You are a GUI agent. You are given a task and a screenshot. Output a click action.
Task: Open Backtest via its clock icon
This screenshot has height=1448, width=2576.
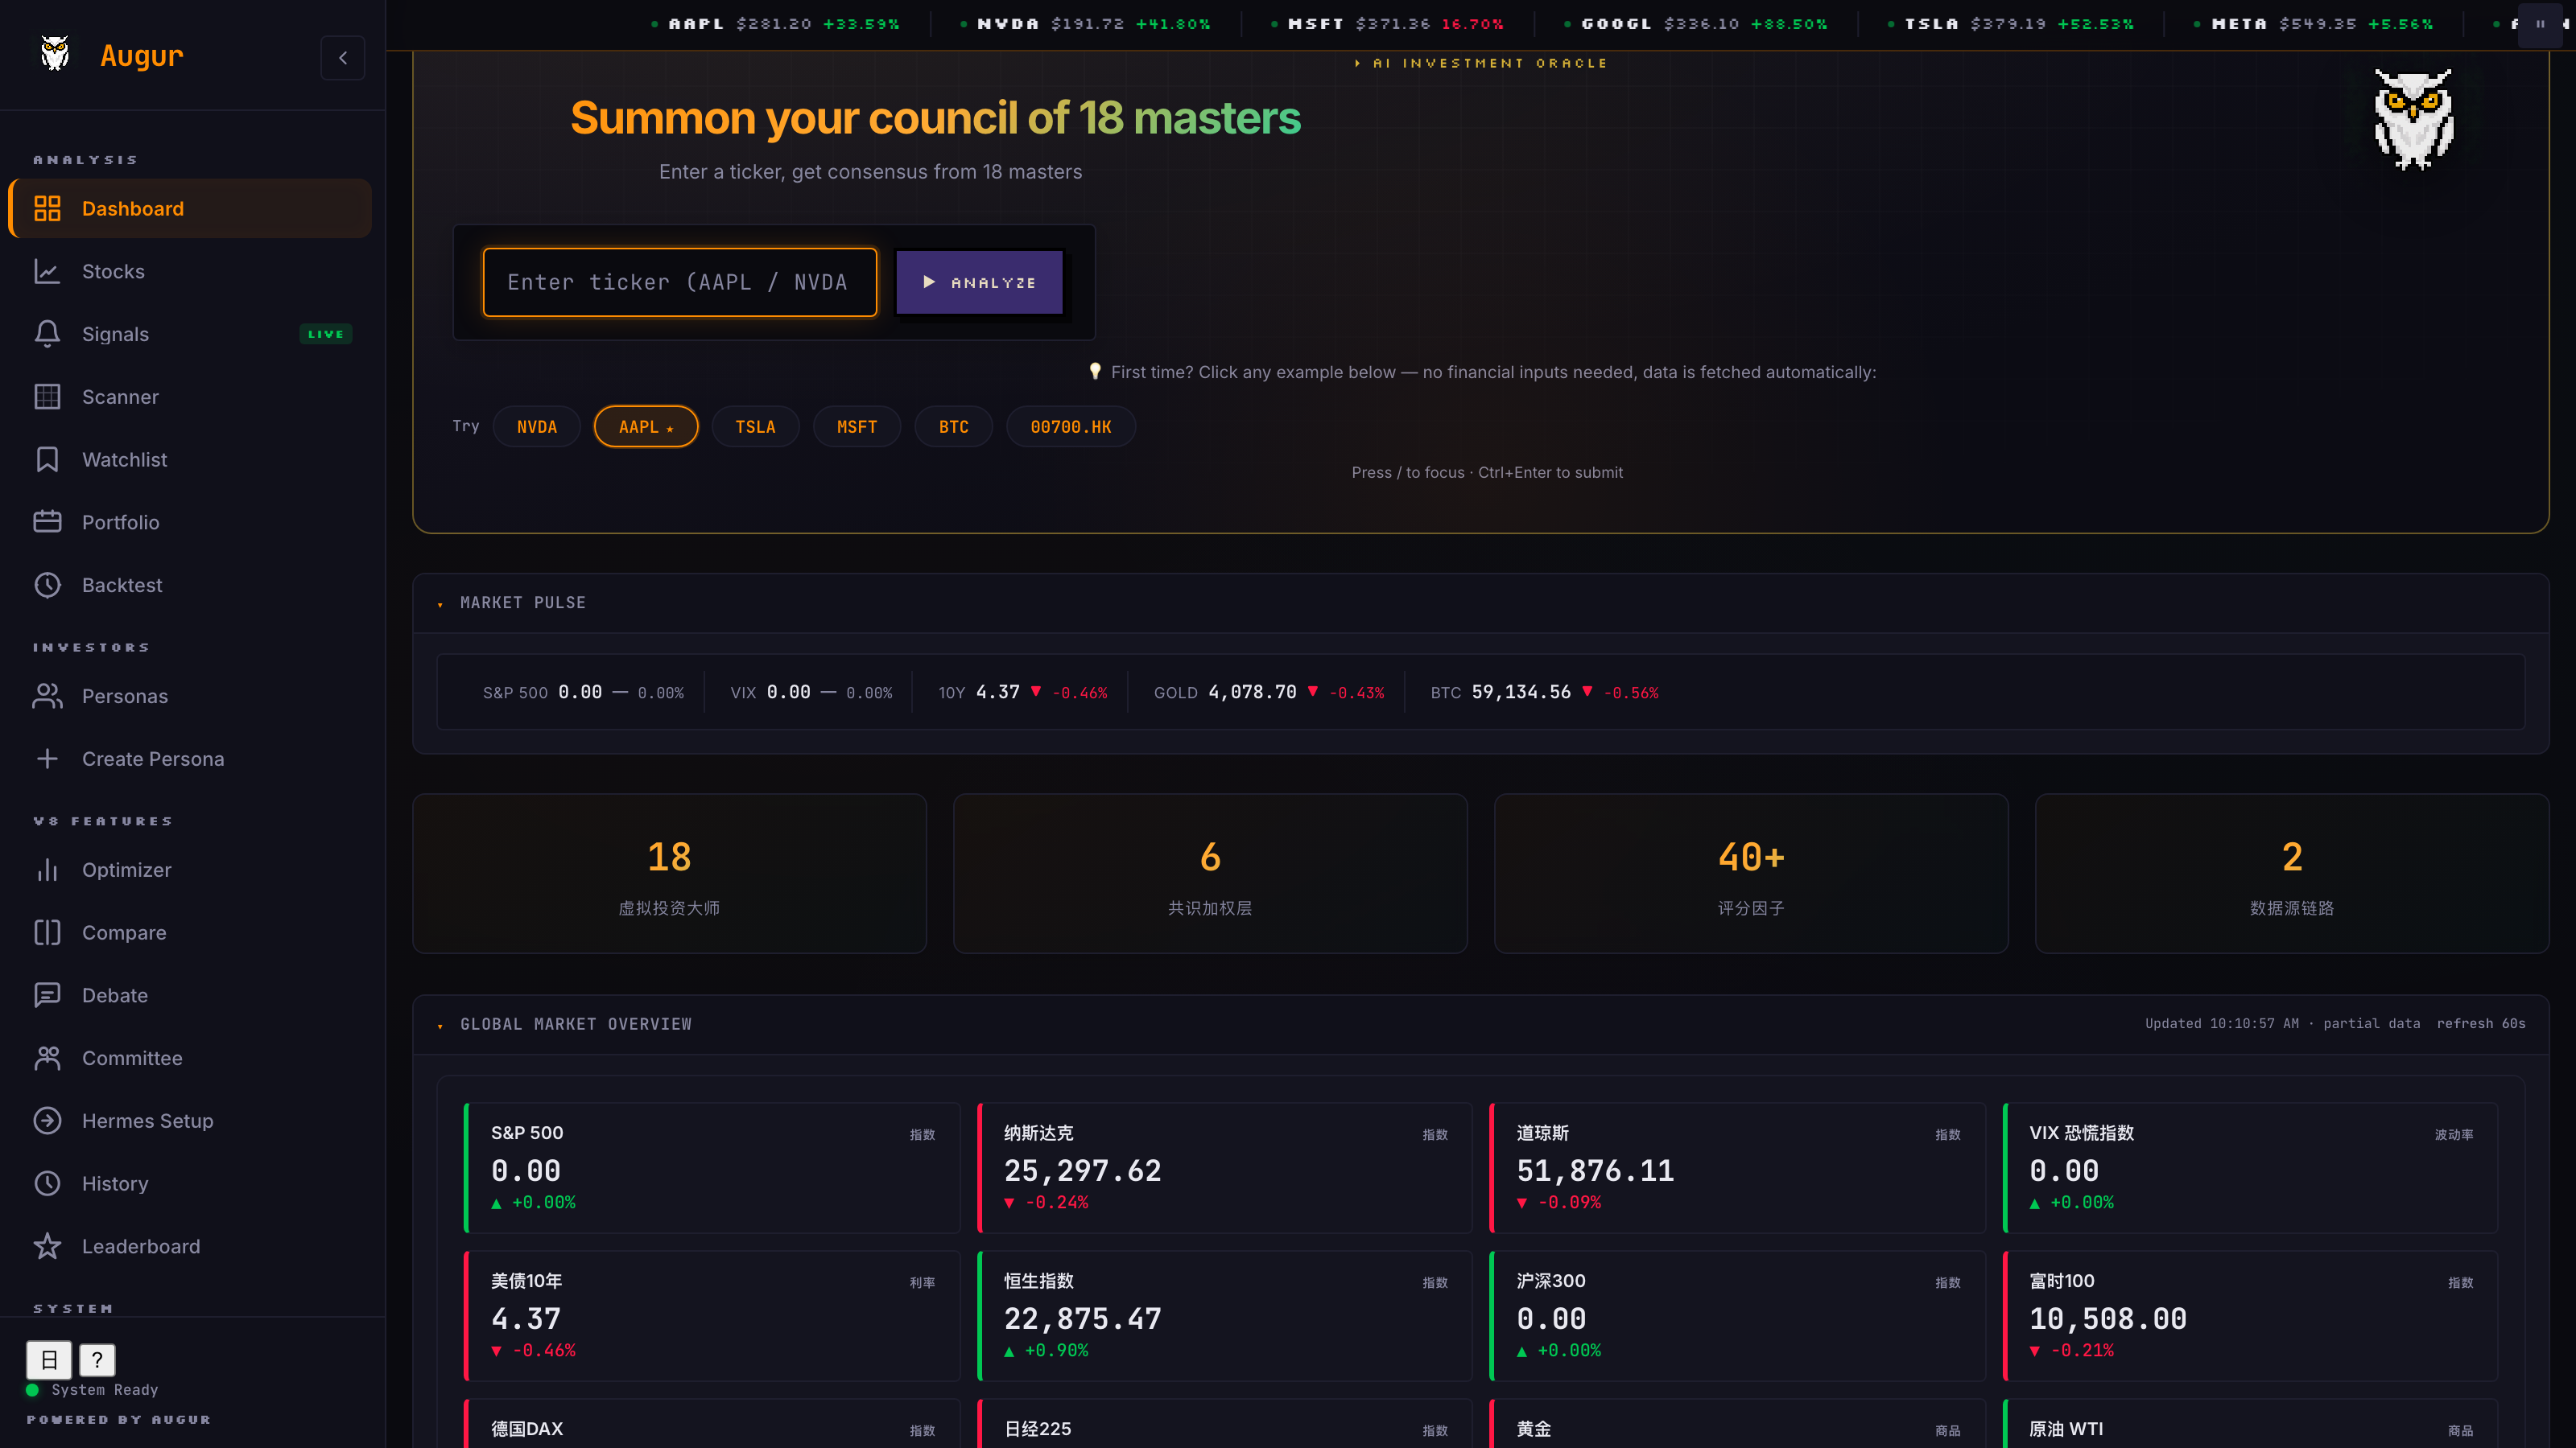coord(47,585)
